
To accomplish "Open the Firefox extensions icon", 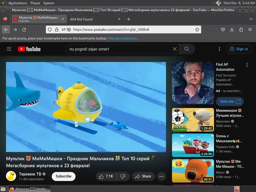I will coord(241,29).
